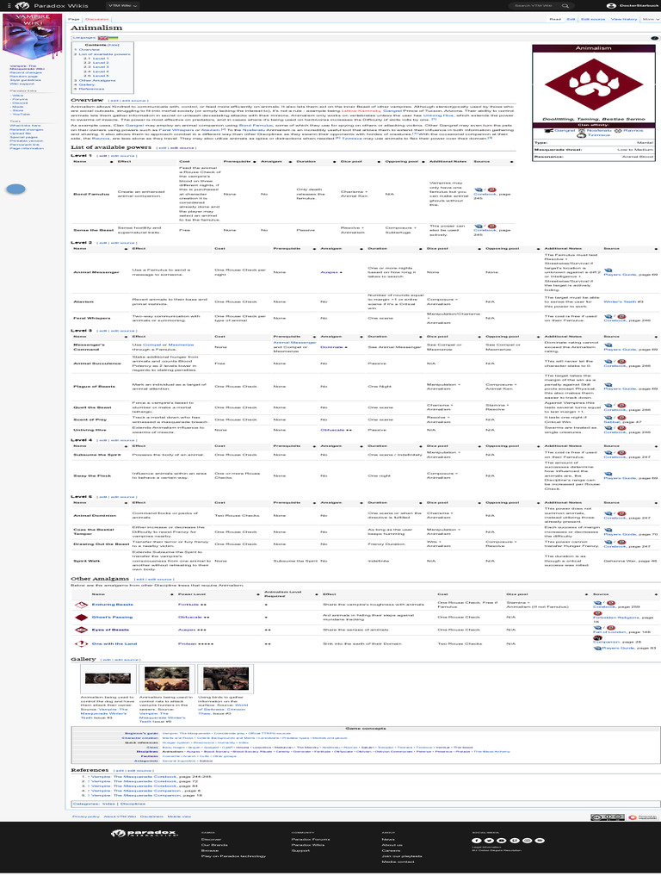Click the Tzimisce clan icon in infobox

click(581, 135)
